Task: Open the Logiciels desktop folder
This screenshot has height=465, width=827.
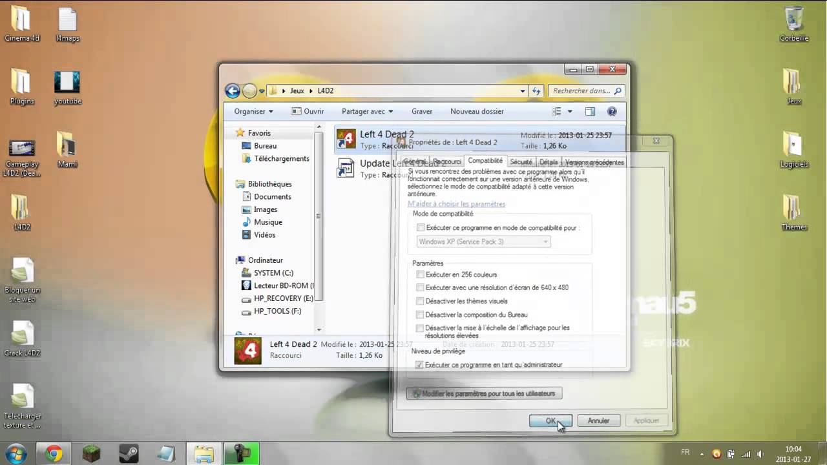Action: tap(793, 150)
